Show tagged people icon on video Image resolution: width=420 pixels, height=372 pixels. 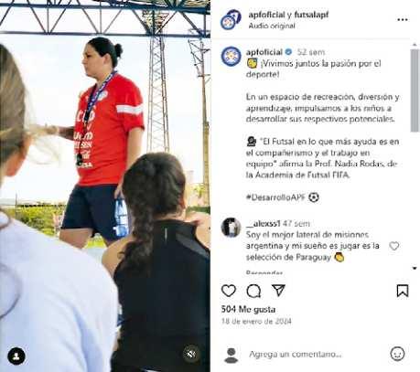16,356
